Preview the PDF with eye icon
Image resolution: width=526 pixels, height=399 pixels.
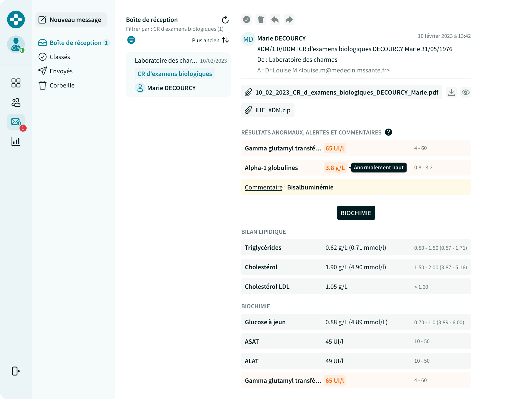pyautogui.click(x=466, y=92)
